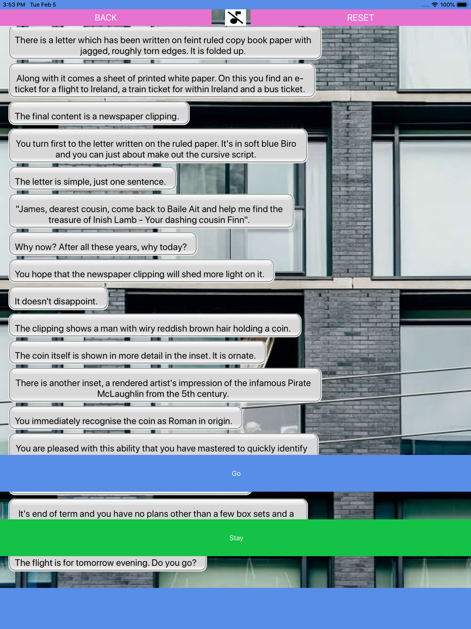The image size is (471, 629).
Task: Tap the 'Tue Feb 5' date
Action: click(x=43, y=5)
